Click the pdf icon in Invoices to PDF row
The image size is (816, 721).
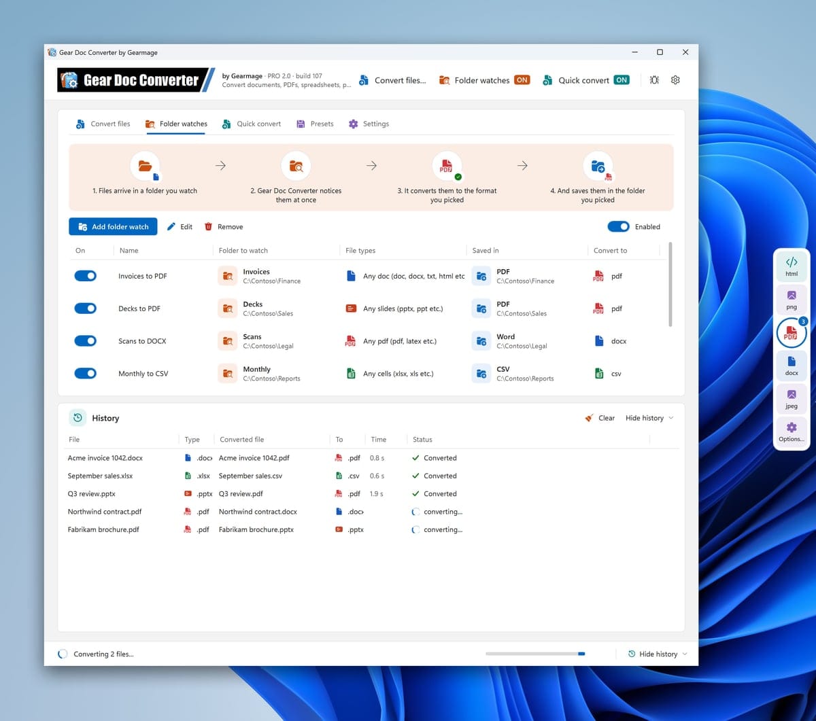598,276
